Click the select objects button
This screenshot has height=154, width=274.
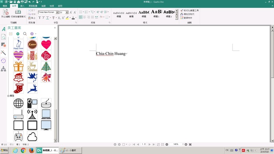point(186,18)
